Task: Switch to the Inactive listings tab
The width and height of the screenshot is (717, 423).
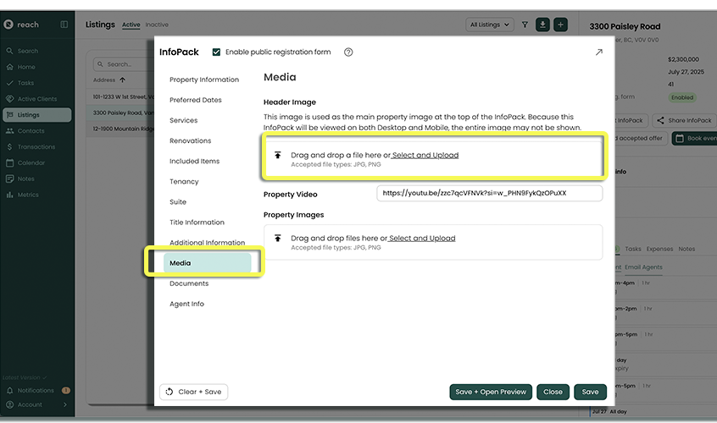Action: (x=157, y=25)
